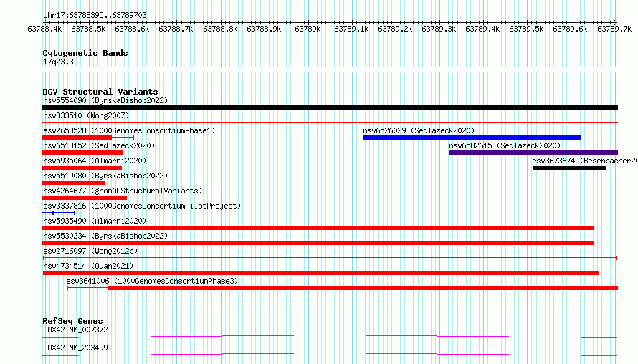Click esv3337816 (1000GenomesConsortiumPilotProject) label
The width and height of the screenshot is (638, 364).
pyautogui.click(x=142, y=206)
